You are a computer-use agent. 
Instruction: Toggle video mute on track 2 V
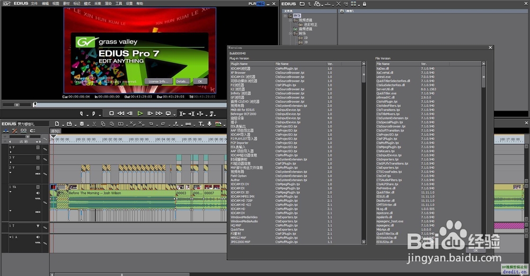point(38,168)
